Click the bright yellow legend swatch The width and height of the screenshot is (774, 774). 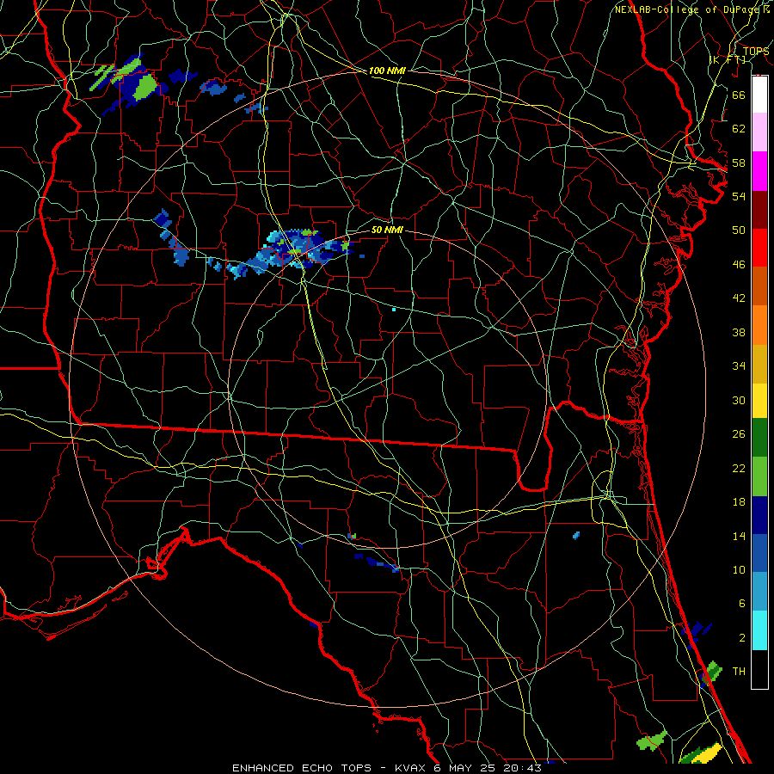(x=759, y=401)
